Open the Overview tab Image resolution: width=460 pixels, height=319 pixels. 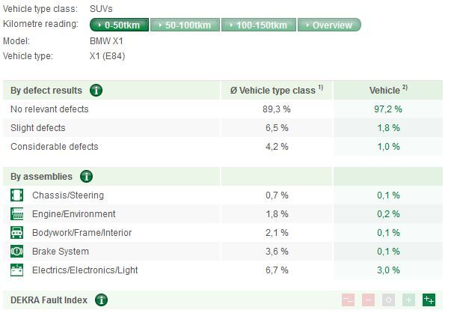click(329, 25)
